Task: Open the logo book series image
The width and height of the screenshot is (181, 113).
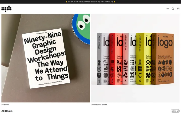Action: (x=135, y=58)
